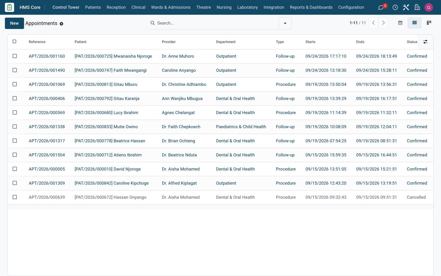Click the Appointments settings gear icon
This screenshot has width=441, height=276.
[x=61, y=24]
